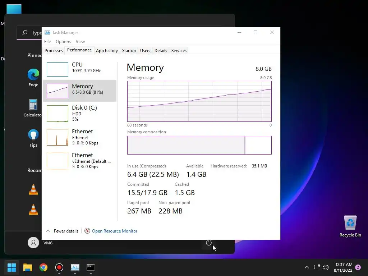Viewport: 368px width, 276px height.
Task: Select the first Ethernet adapter entry
Action: (x=80, y=137)
